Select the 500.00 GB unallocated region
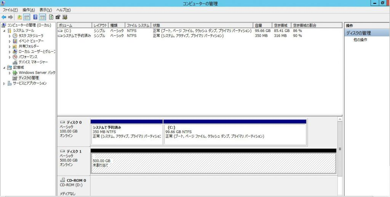390x197 pixels. point(213,163)
